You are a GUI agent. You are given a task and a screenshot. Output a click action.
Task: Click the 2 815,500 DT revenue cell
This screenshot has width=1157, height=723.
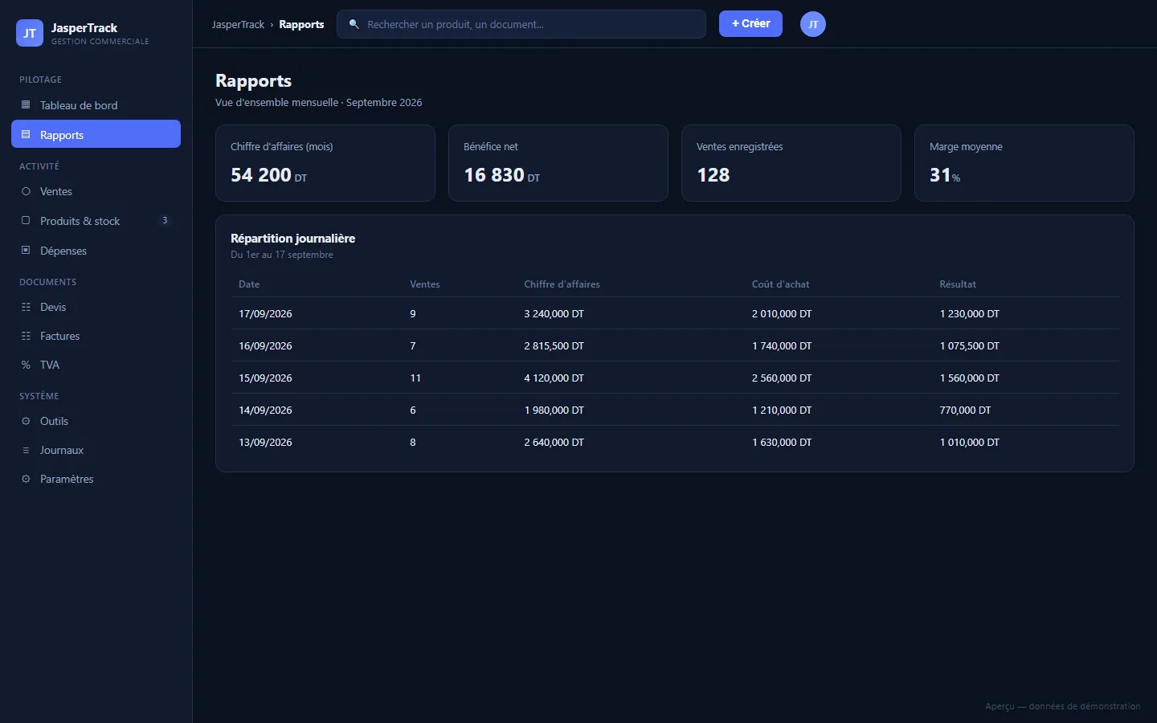pos(554,346)
